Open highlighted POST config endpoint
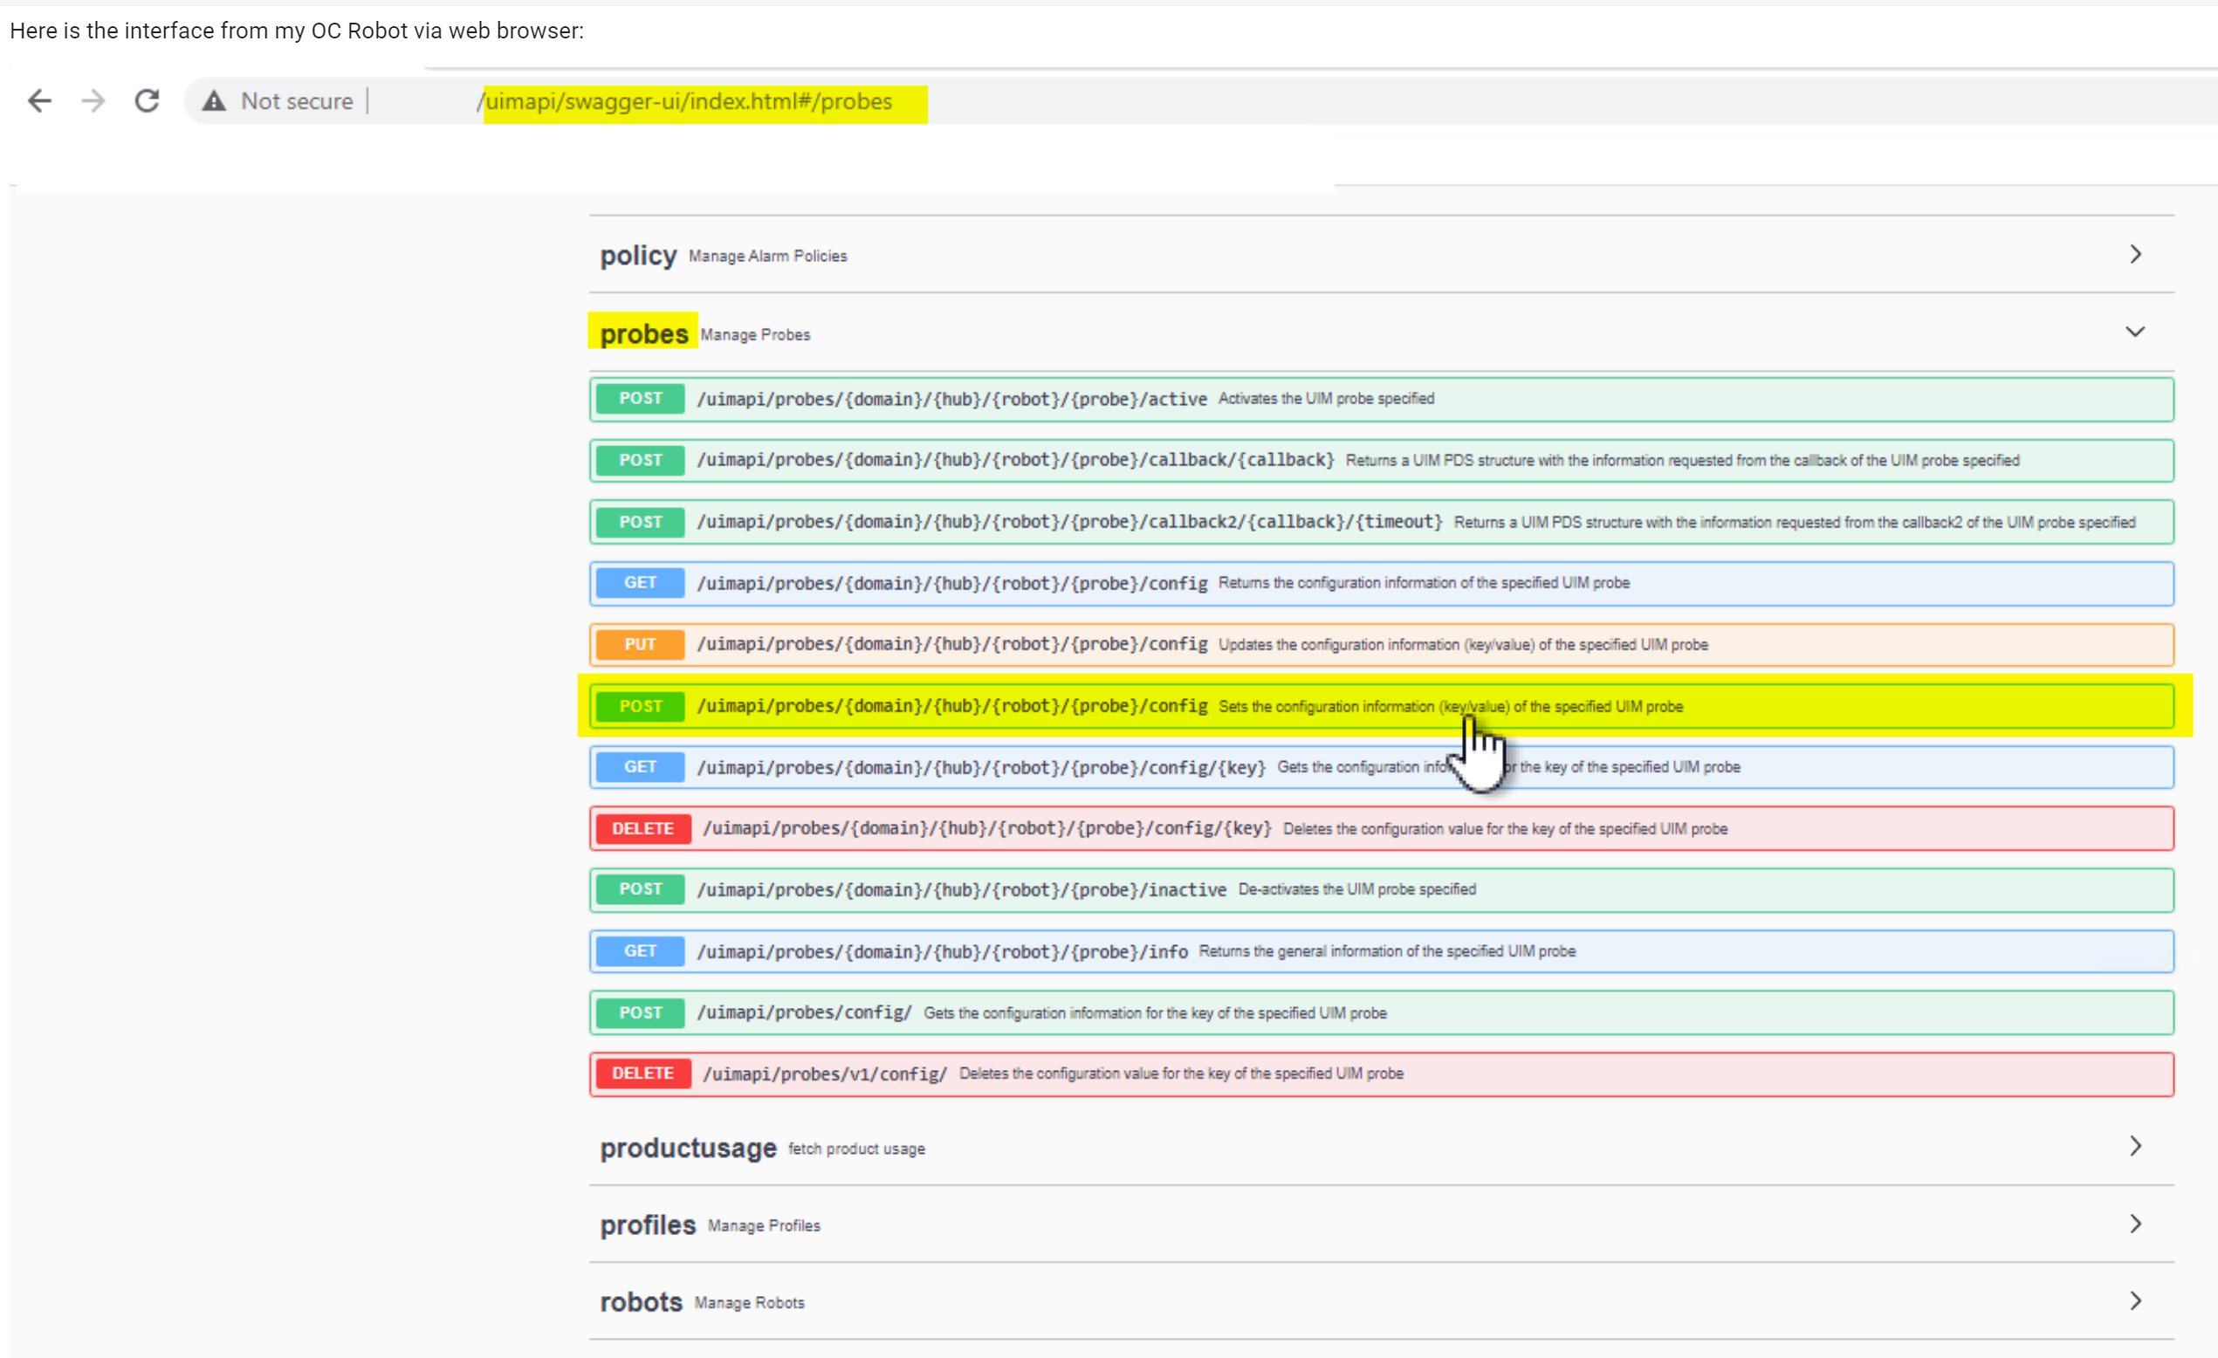The width and height of the screenshot is (2218, 1358). pos(951,706)
